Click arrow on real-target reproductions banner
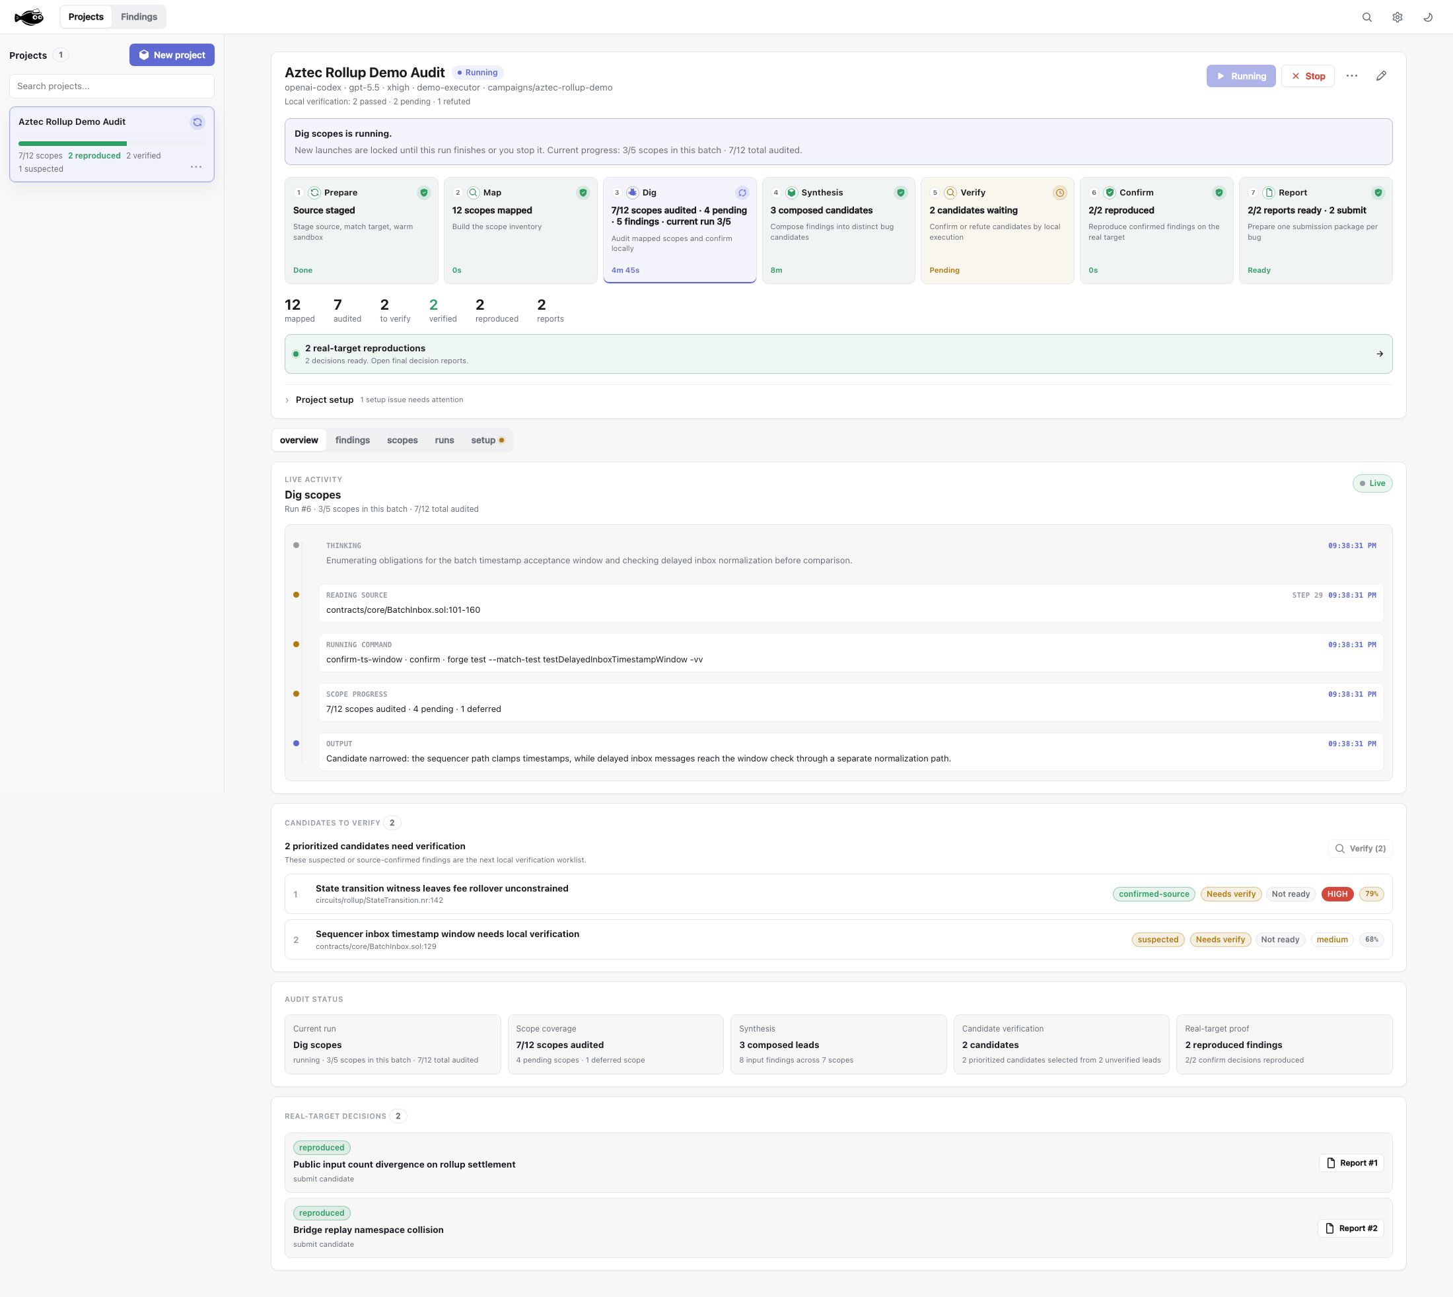This screenshot has width=1453, height=1297. click(x=1380, y=353)
